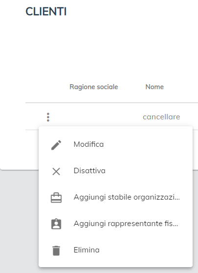Open the three-dot row actions menu

pyautogui.click(x=48, y=117)
